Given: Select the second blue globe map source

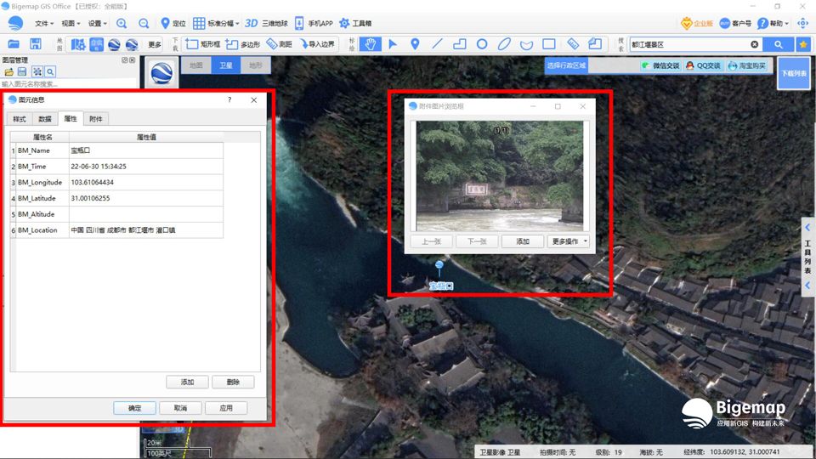Looking at the screenshot, I should (132, 44).
